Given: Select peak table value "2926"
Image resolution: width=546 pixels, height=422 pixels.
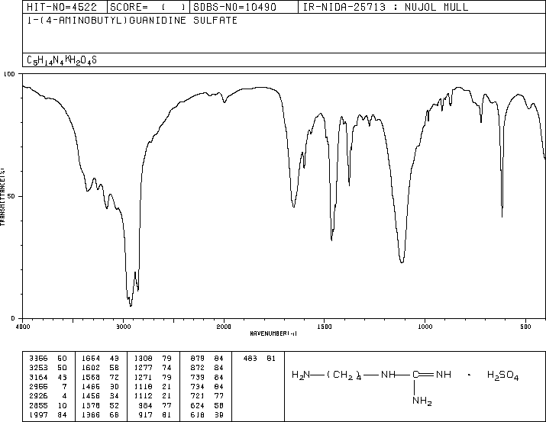Looking at the screenshot, I should point(39,396).
